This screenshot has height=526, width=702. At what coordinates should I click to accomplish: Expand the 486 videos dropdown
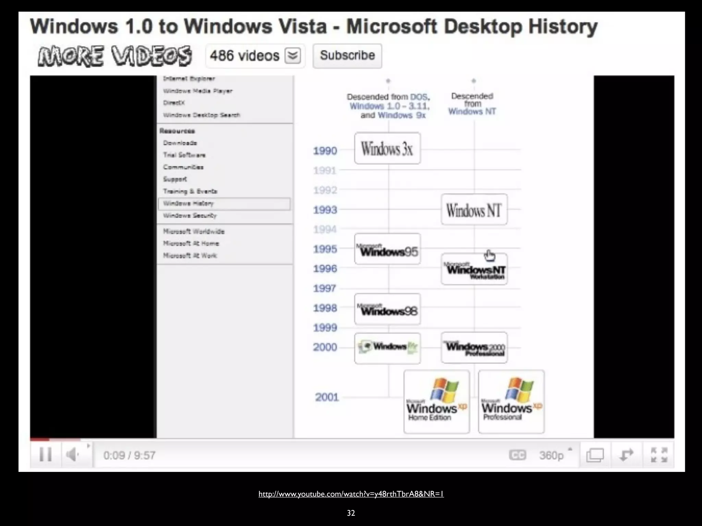(292, 55)
